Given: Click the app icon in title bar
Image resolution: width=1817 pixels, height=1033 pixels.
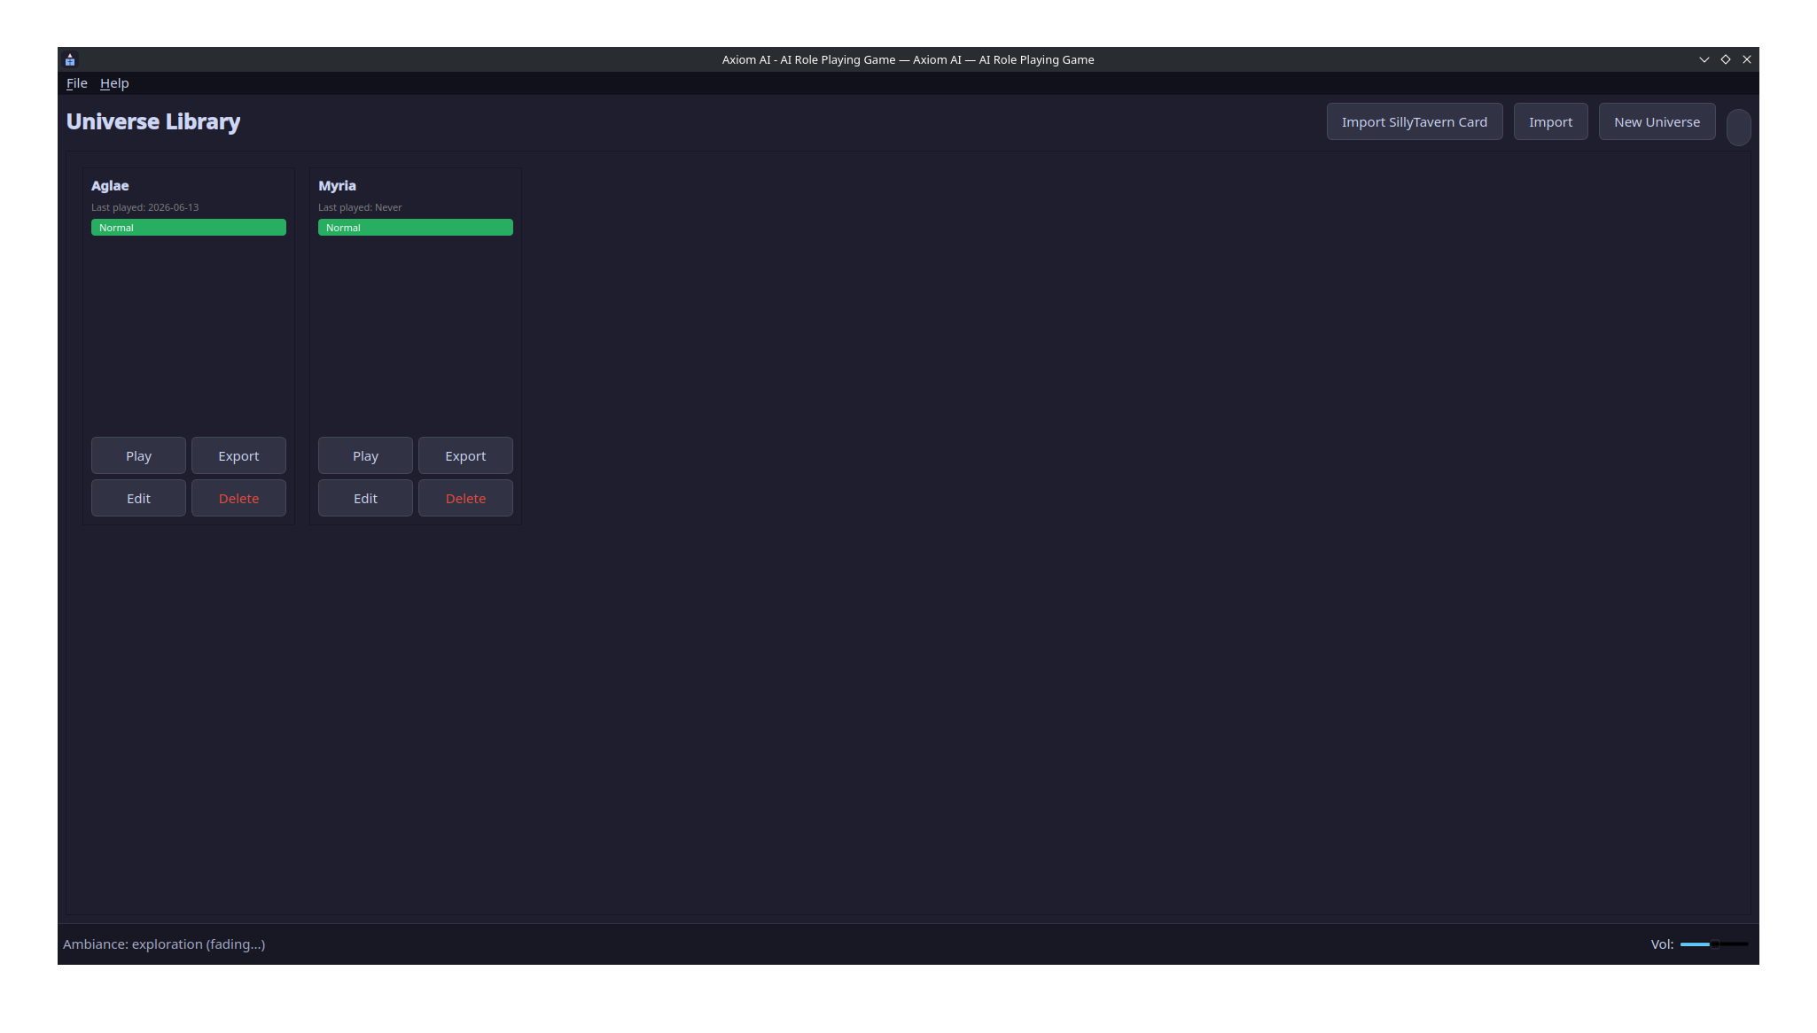Looking at the screenshot, I should [x=70, y=60].
